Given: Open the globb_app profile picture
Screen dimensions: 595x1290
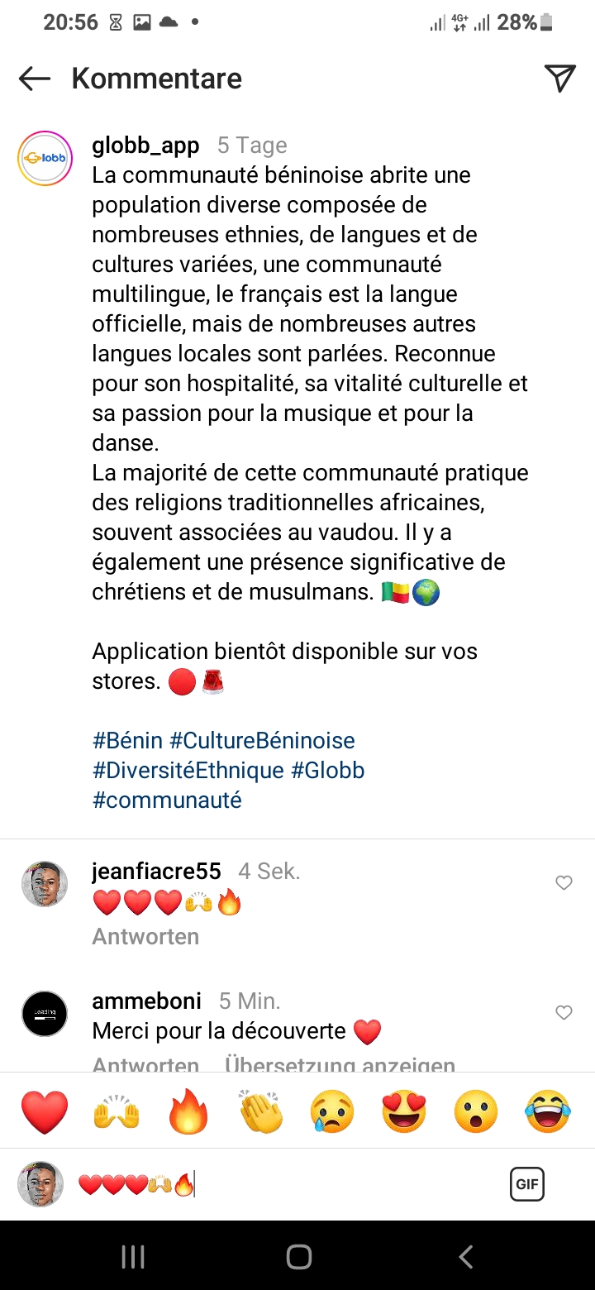Looking at the screenshot, I should pyautogui.click(x=45, y=158).
